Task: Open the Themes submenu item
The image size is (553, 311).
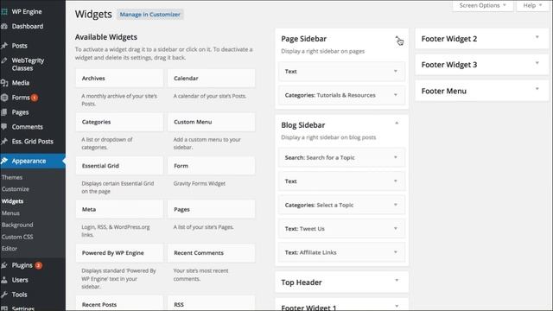Action: [x=12, y=177]
